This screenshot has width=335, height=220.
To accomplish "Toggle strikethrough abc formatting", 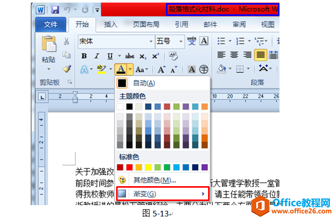I will [129, 56].
